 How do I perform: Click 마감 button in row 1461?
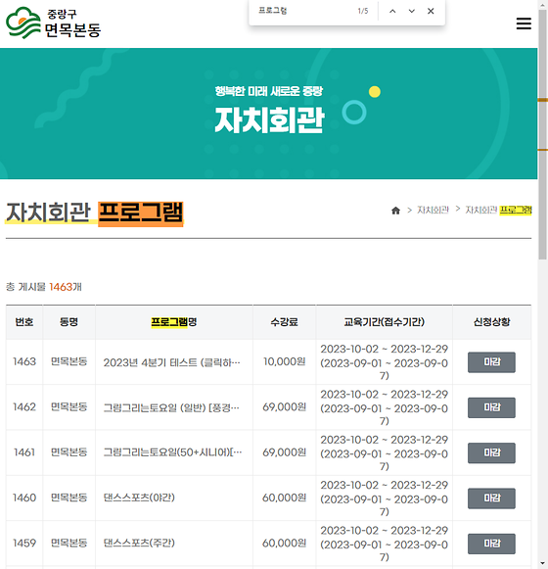pyautogui.click(x=491, y=452)
